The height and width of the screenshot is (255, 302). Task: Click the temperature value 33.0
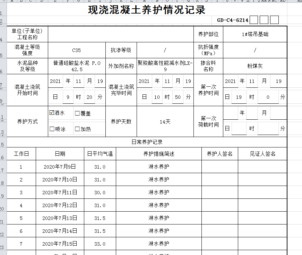click(x=100, y=244)
